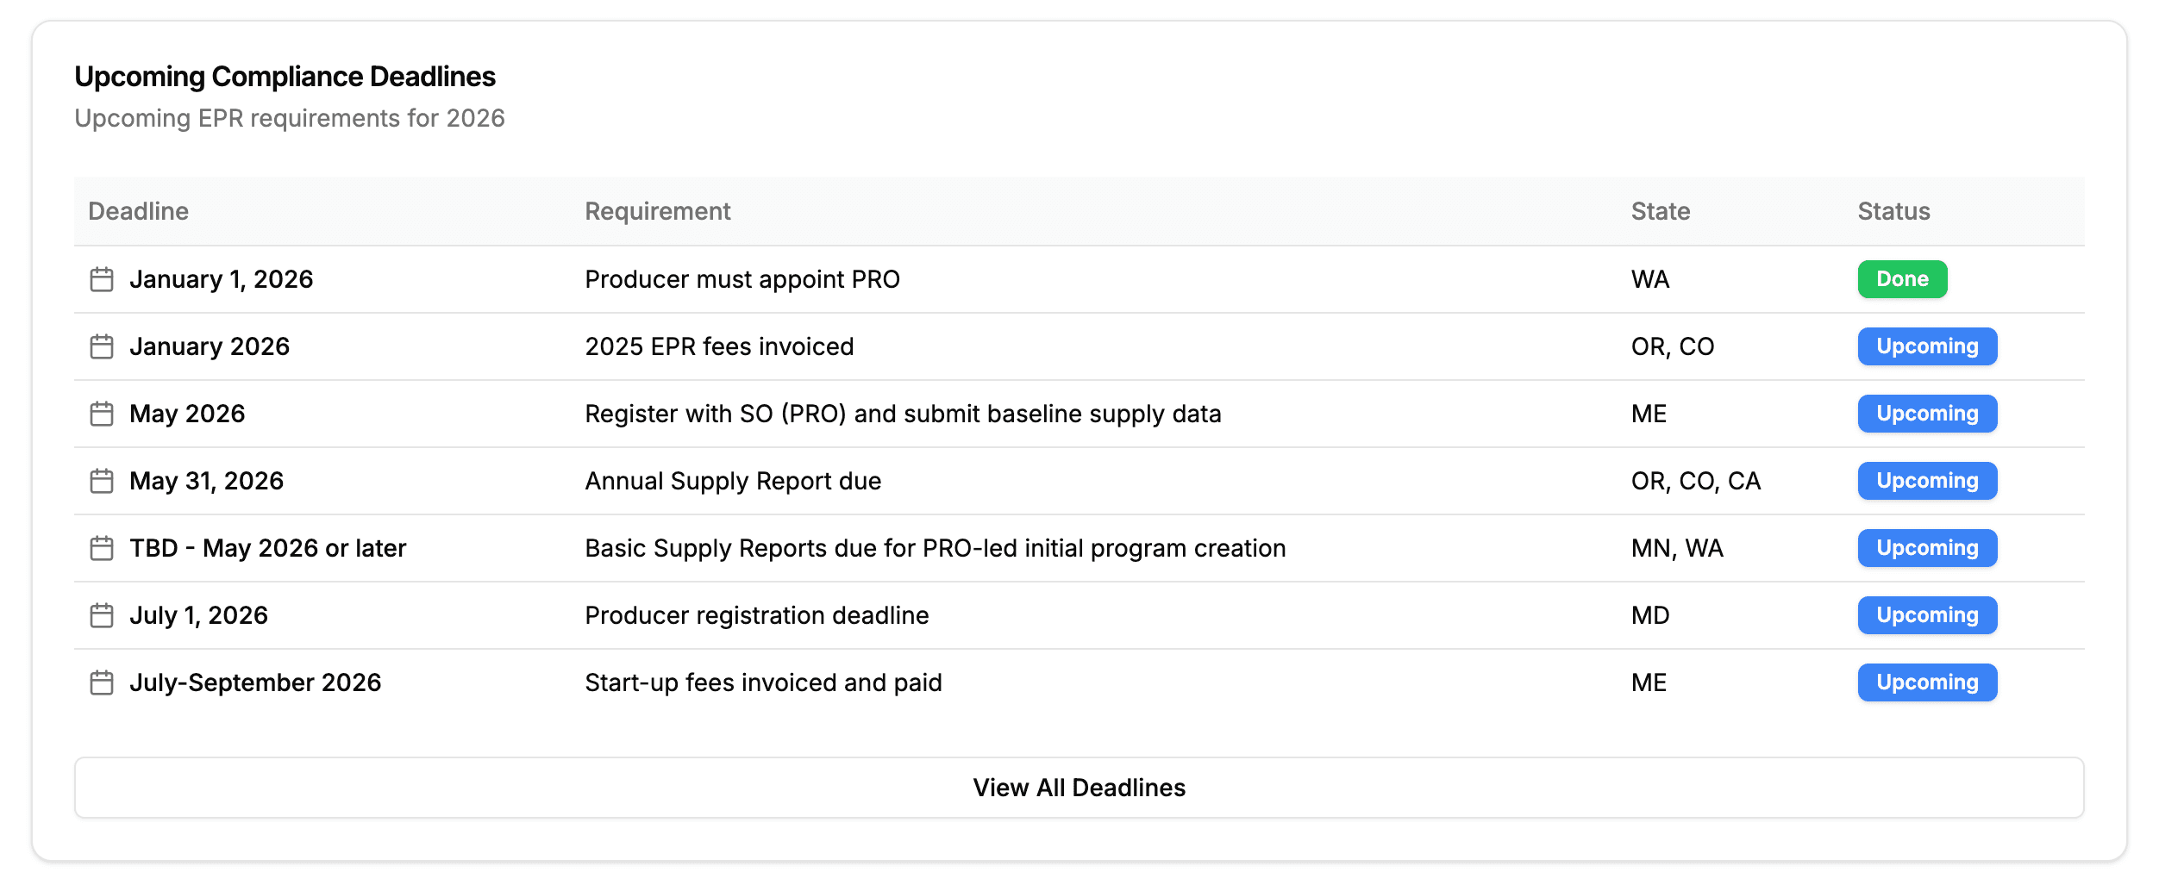Select the Producer must appoint PRO row
Image resolution: width=2159 pixels, height=891 pixels.
[742, 278]
